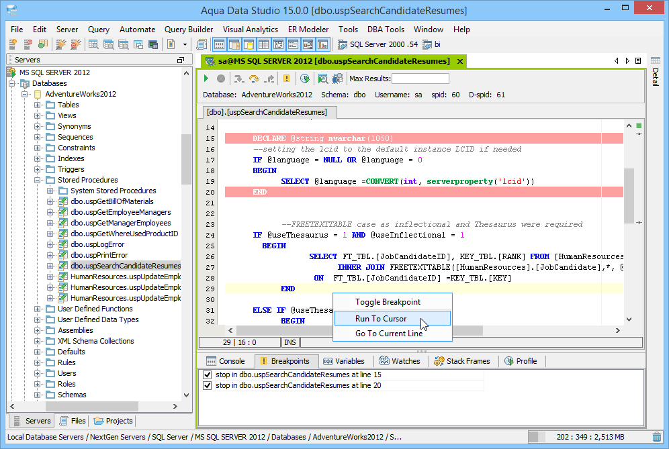Image resolution: width=669 pixels, height=449 pixels.
Task: Click the INS insert mode indicator
Action: tap(290, 342)
